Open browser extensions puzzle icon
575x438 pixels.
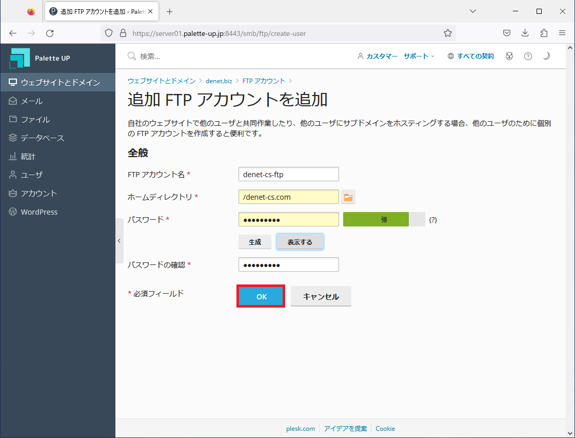pos(544,33)
